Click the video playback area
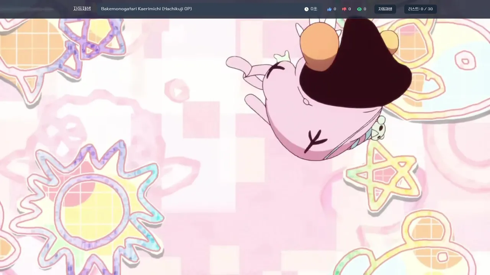The width and height of the screenshot is (490, 275). pos(245,147)
